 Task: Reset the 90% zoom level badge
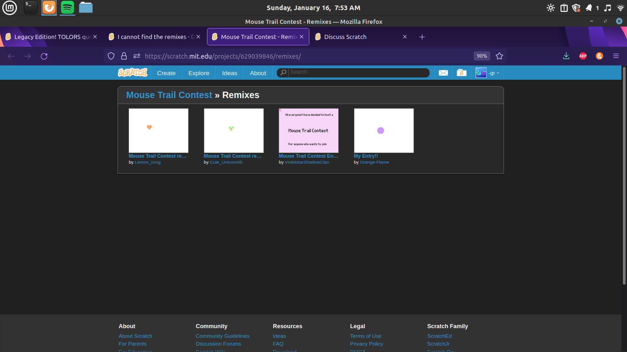(x=481, y=56)
